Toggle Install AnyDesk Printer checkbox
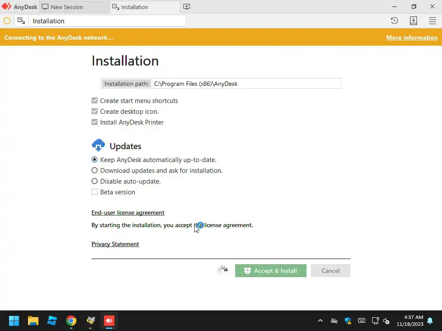Viewport: 442px width, 331px height. 95,122
